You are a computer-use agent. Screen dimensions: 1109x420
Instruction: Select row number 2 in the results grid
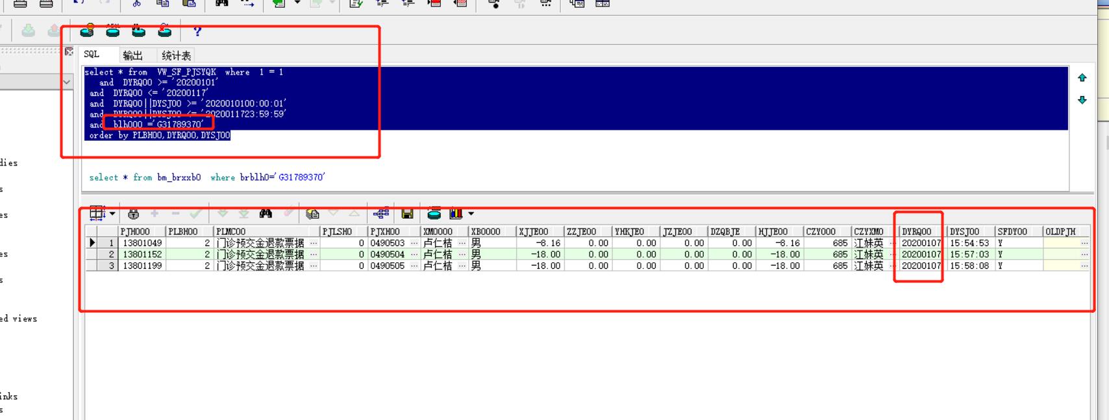point(108,254)
